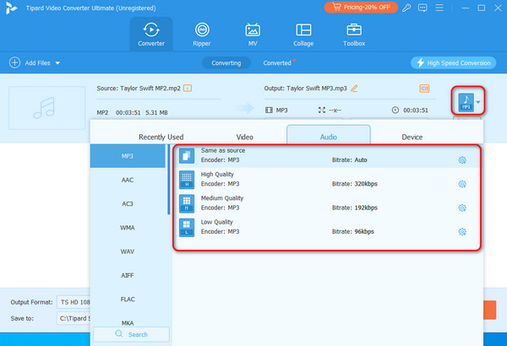Select the Medium Quality preset icon
Viewport: 507px width, 346px height.
click(187, 203)
